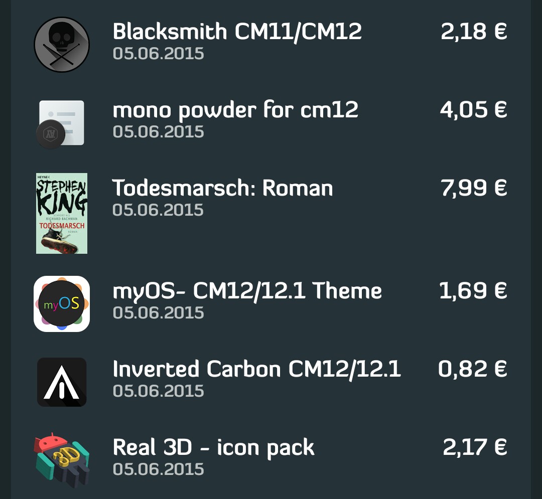The height and width of the screenshot is (499, 542).
Task: Open Inverted Carbon CM12/12.1 entry
Action: (x=256, y=369)
